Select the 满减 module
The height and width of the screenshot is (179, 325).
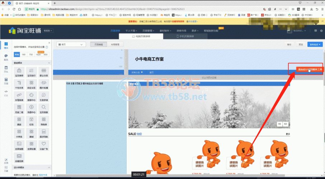32,133
